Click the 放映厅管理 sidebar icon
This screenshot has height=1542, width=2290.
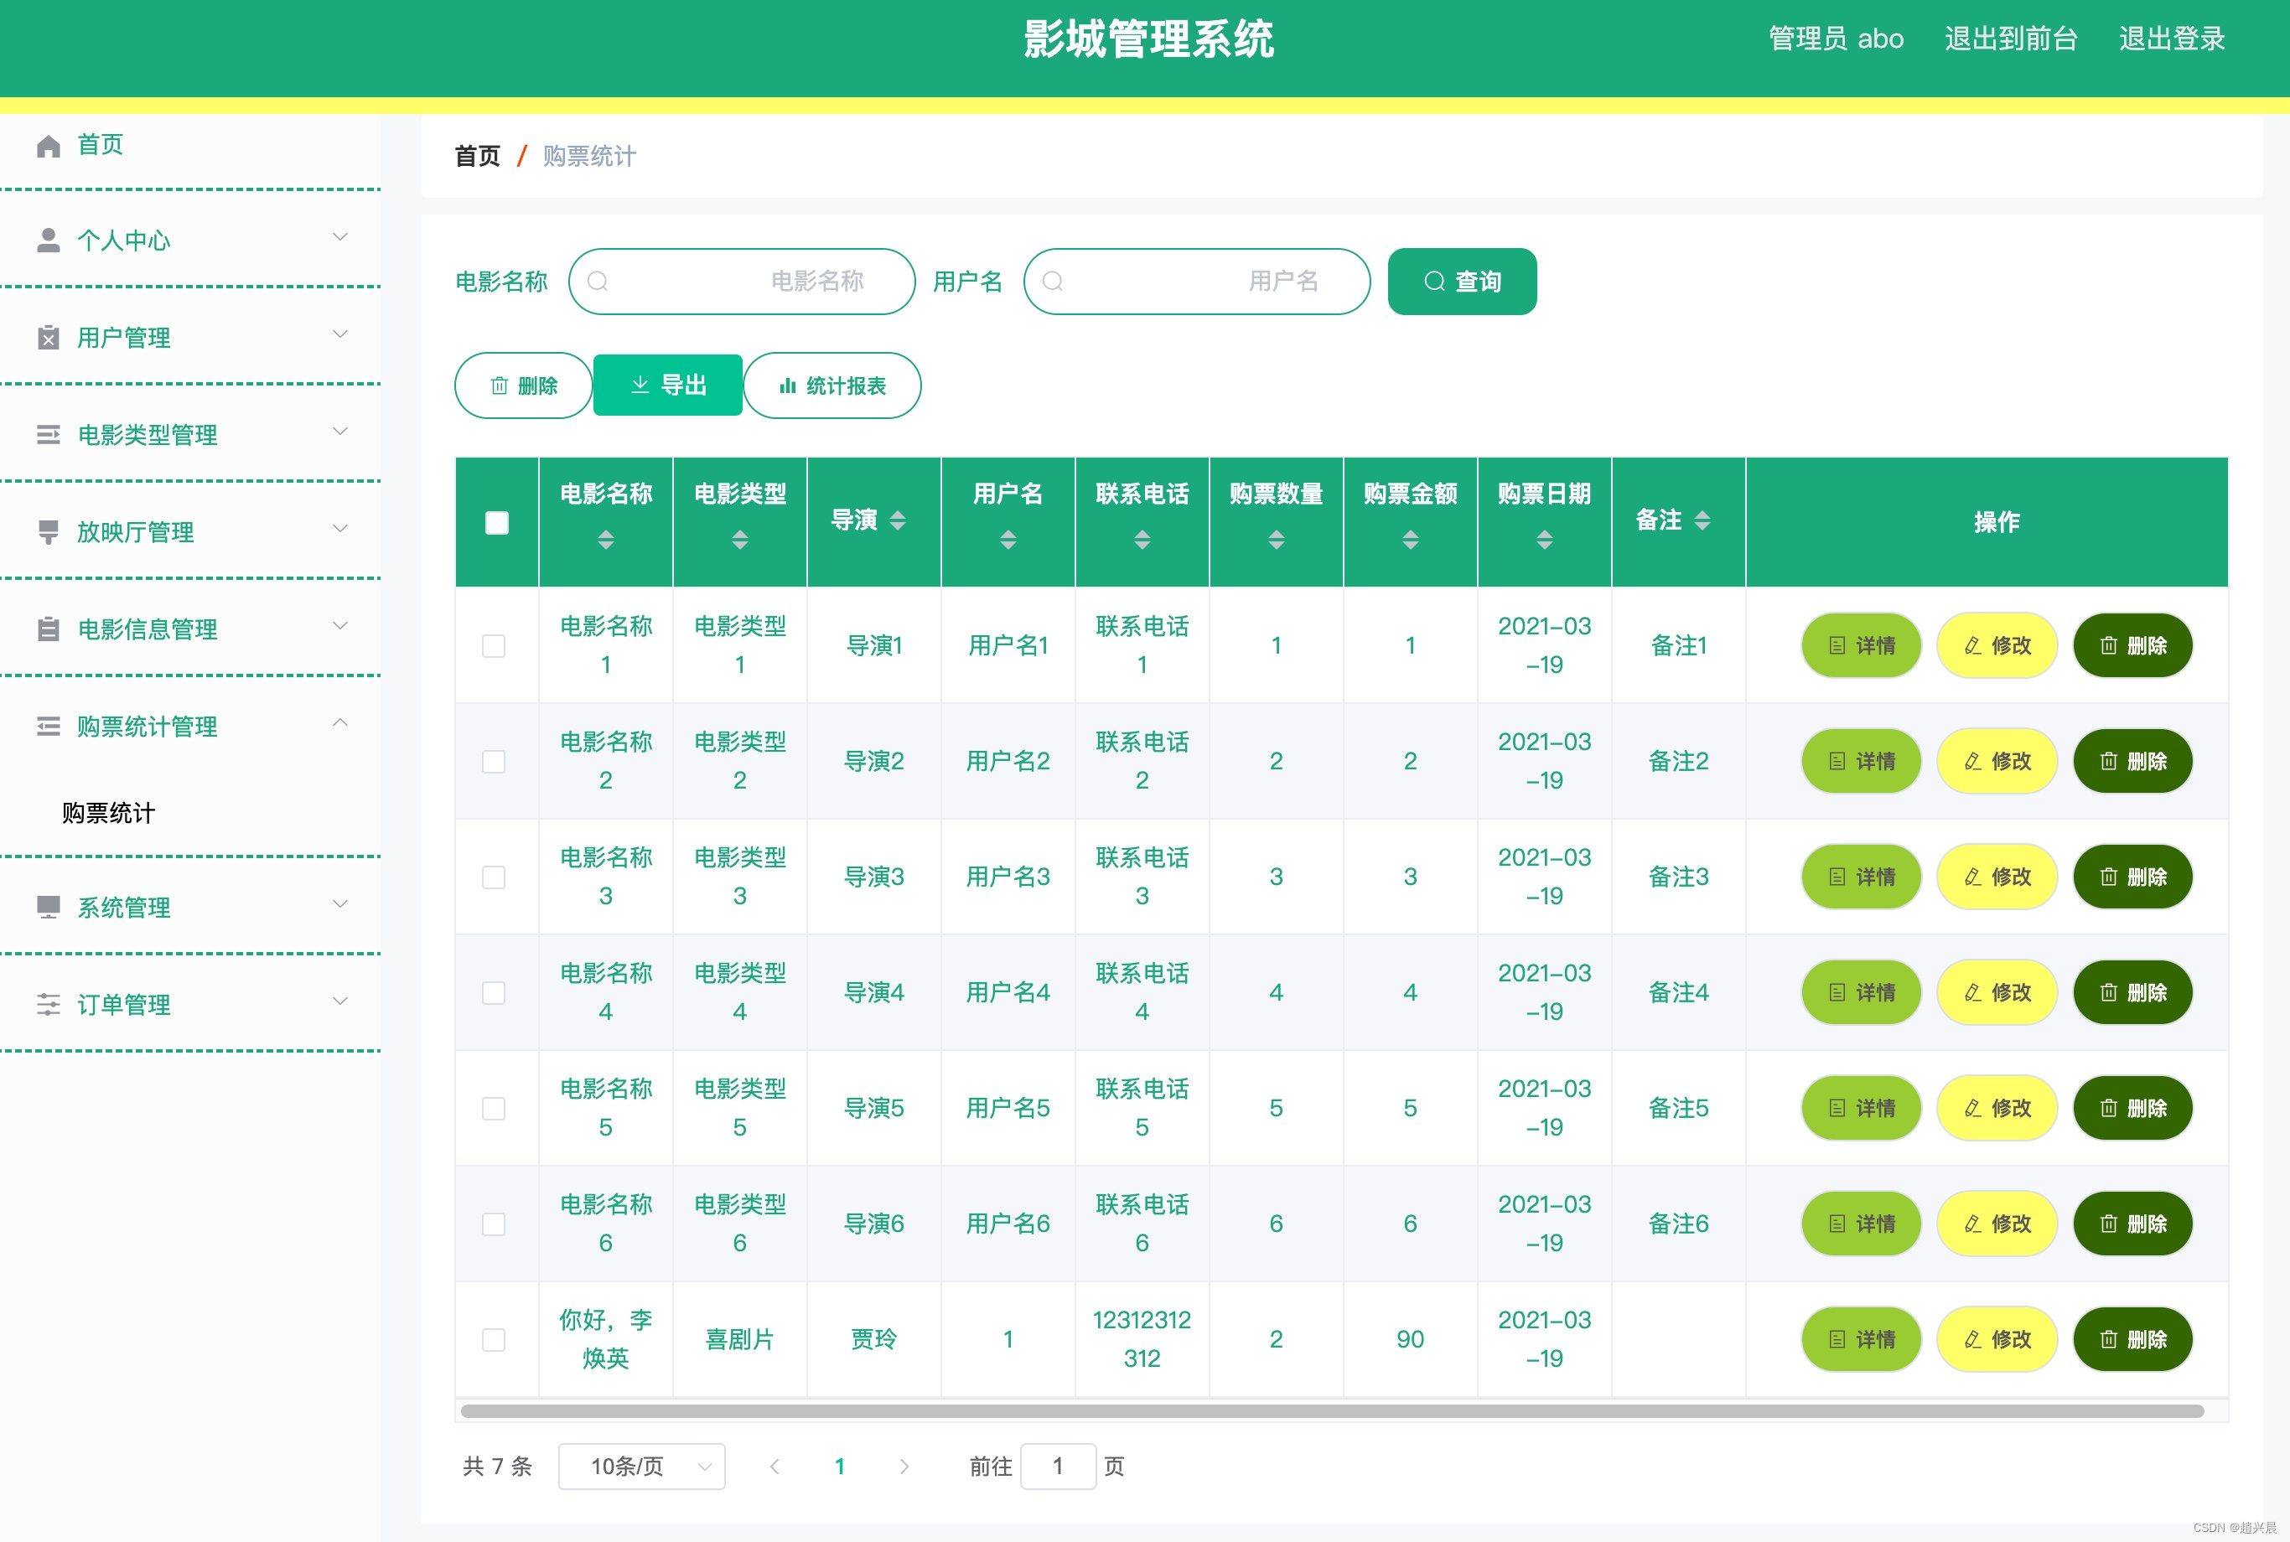click(x=49, y=532)
